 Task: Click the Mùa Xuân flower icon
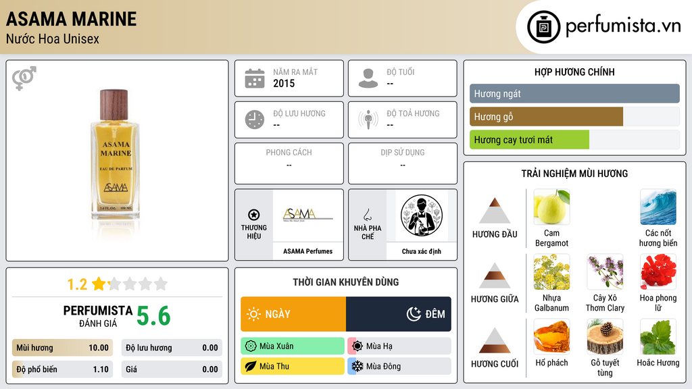pos(250,346)
